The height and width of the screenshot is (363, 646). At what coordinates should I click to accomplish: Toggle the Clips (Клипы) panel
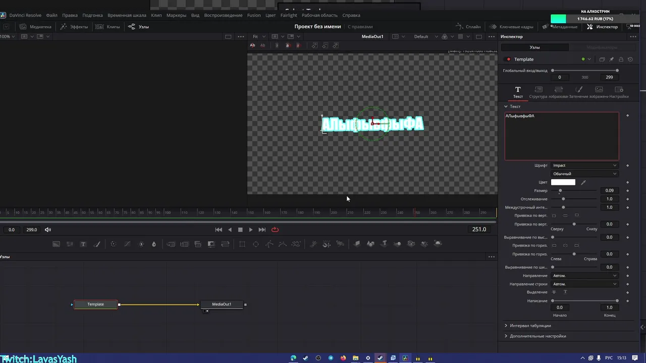pos(108,27)
